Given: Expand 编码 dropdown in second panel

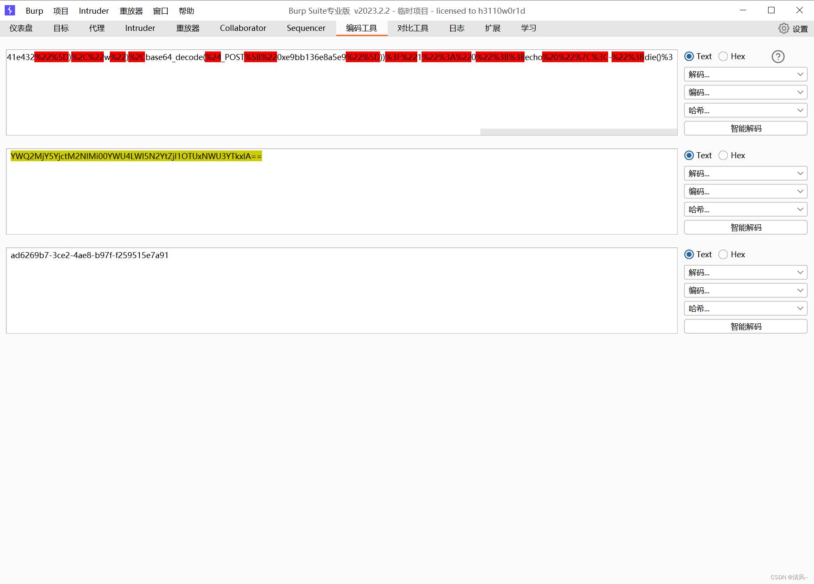Looking at the screenshot, I should (745, 191).
